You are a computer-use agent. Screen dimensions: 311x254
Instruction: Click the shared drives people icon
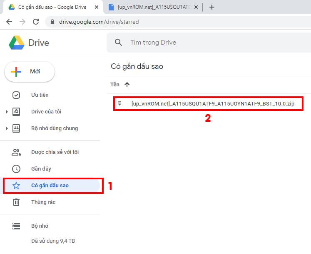[16, 128]
